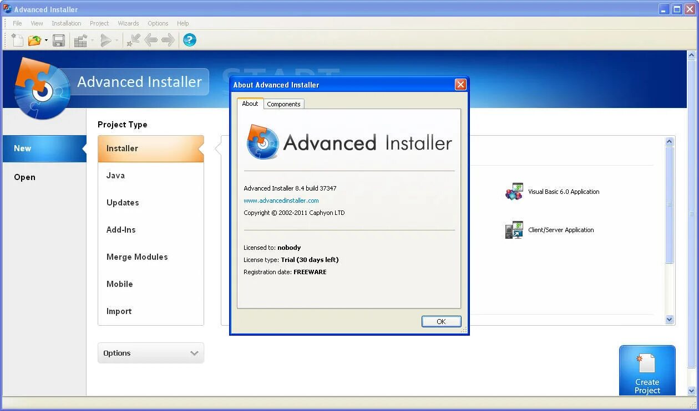Minimize the Advanced Installer window
The width and height of the screenshot is (699, 411).
pyautogui.click(x=664, y=9)
